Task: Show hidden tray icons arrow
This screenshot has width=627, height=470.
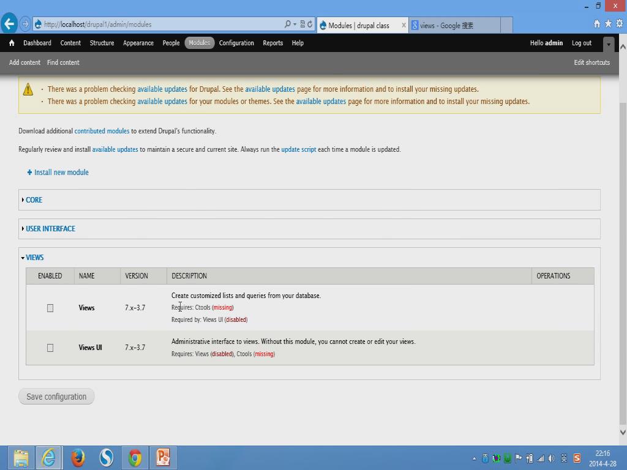Action: (475, 459)
